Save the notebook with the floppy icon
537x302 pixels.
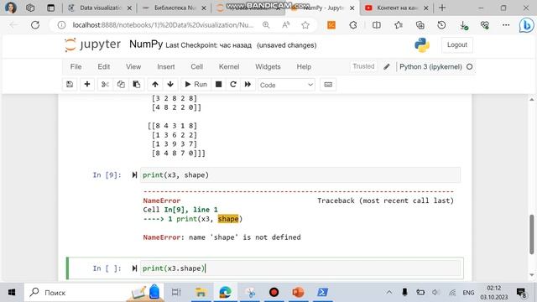coord(70,84)
